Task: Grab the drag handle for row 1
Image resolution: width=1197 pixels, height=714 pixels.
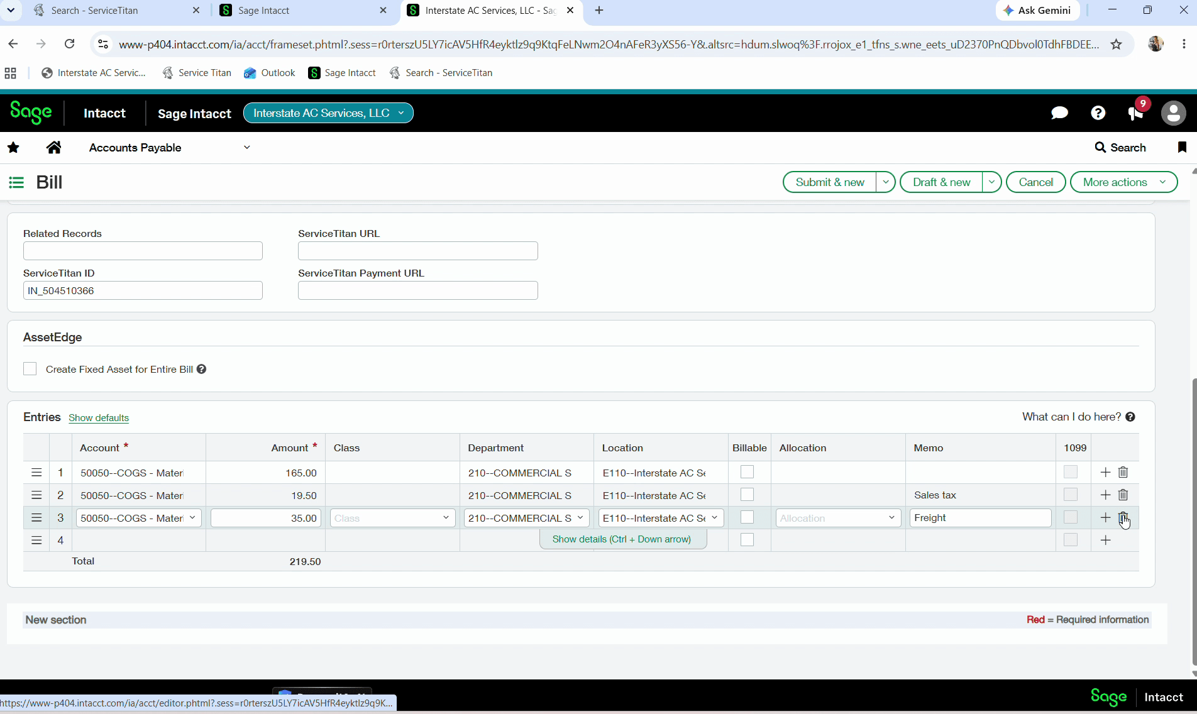Action: 36,473
